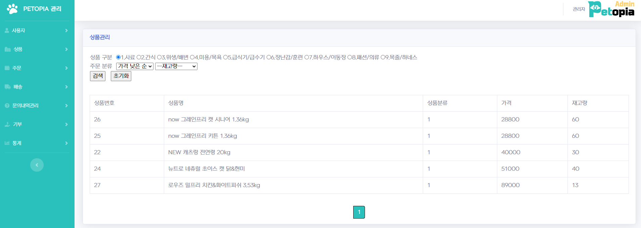Expand the 문의내역관리 menu chevron

(66, 106)
